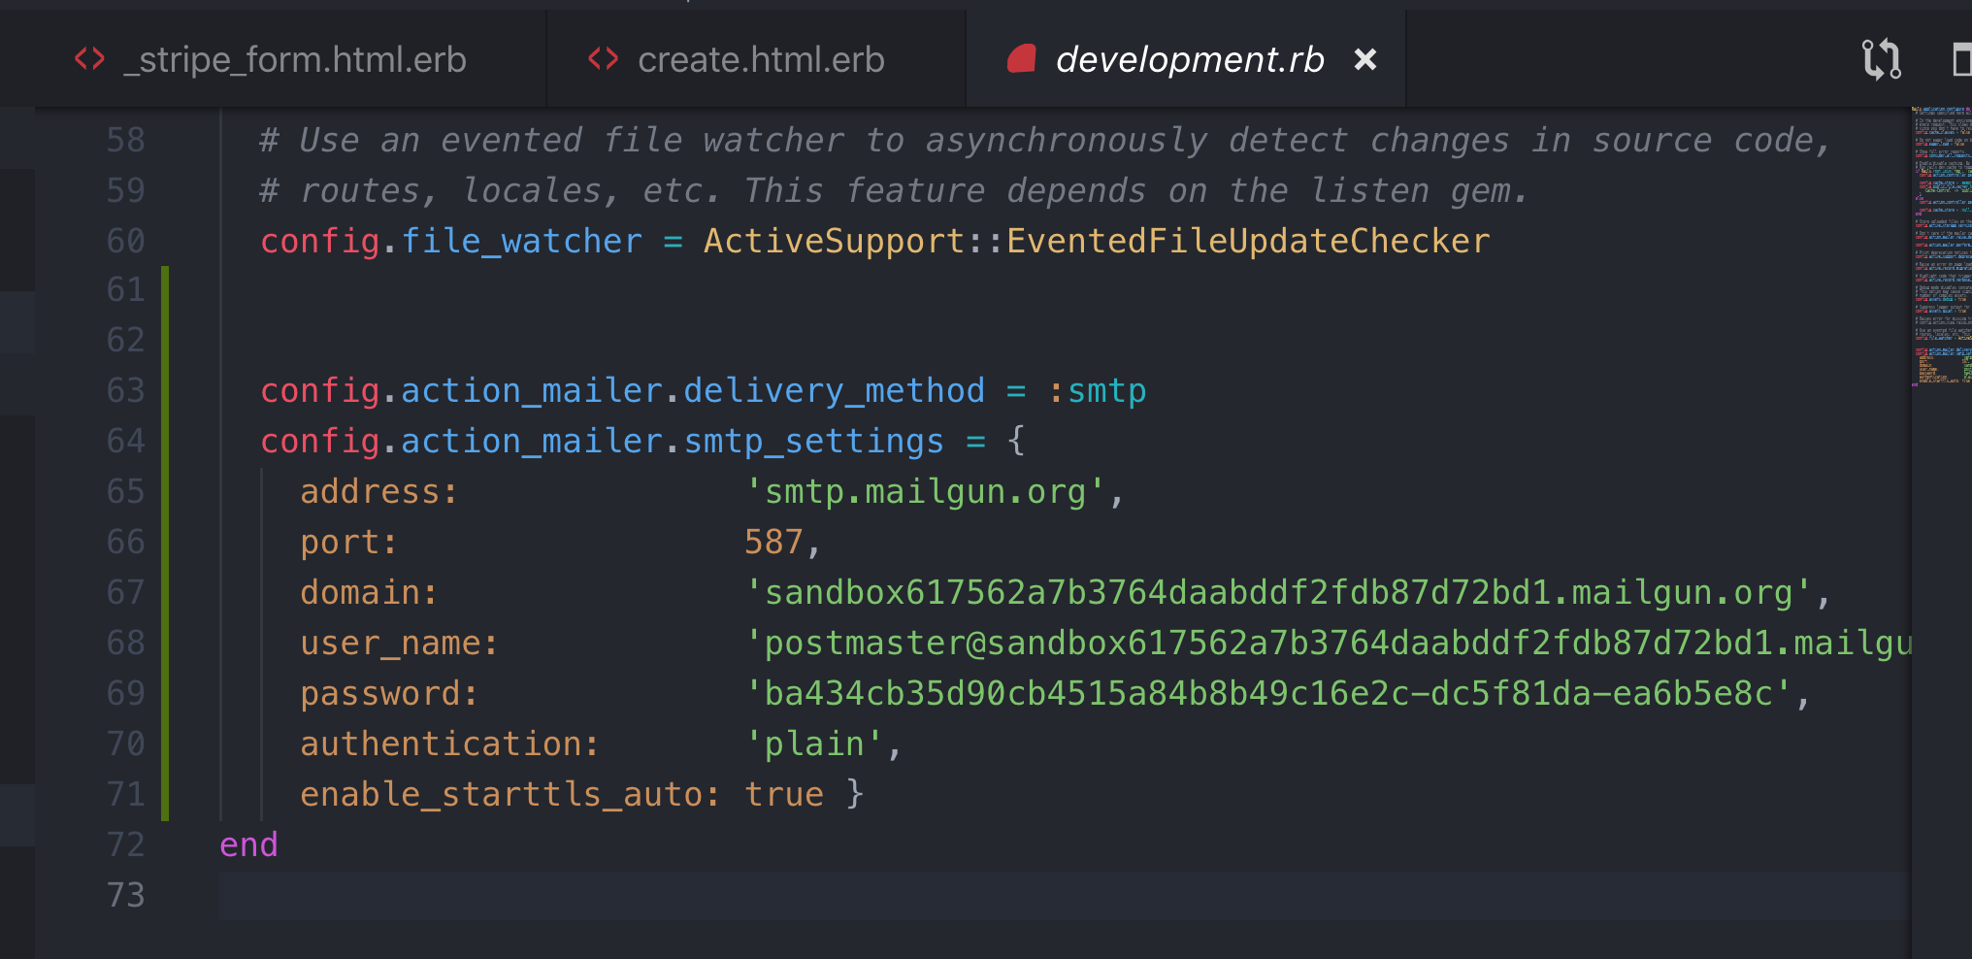1972x959 pixels.
Task: Click the 'true' value on line 71
Action: [x=784, y=795]
